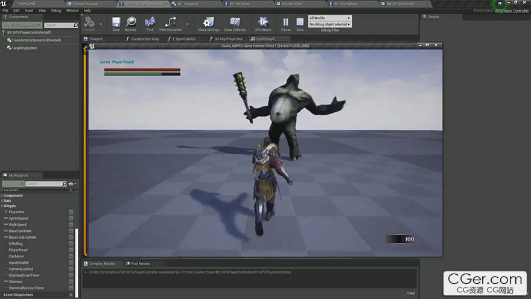Toggle PlayerRef variable visibility eye
The width and height of the screenshot is (531, 299).
pyautogui.click(x=71, y=212)
